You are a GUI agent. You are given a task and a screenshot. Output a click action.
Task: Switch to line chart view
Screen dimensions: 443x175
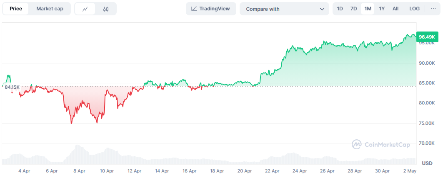(x=85, y=9)
